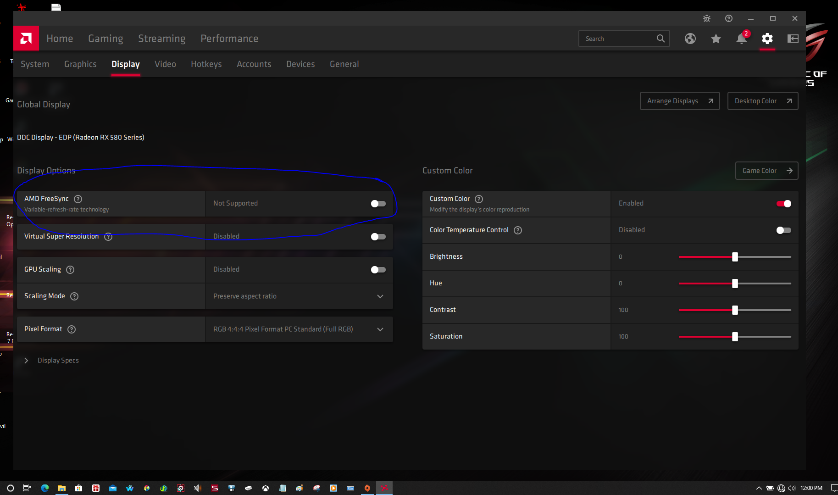The image size is (838, 495).
Task: Adjust the Saturation slider handle
Action: point(735,337)
